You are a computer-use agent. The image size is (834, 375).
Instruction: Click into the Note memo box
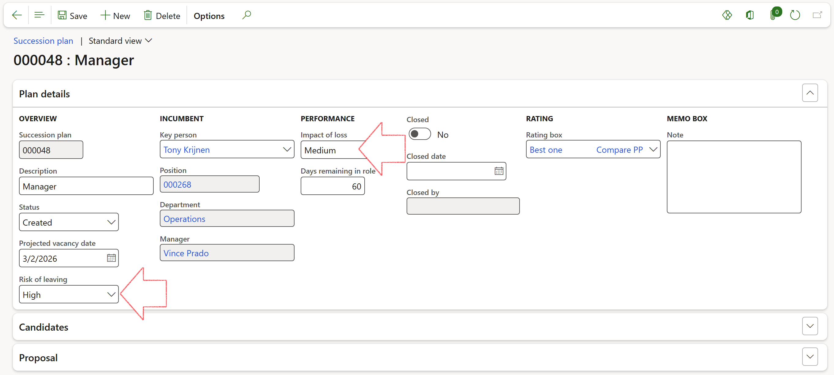(x=734, y=177)
